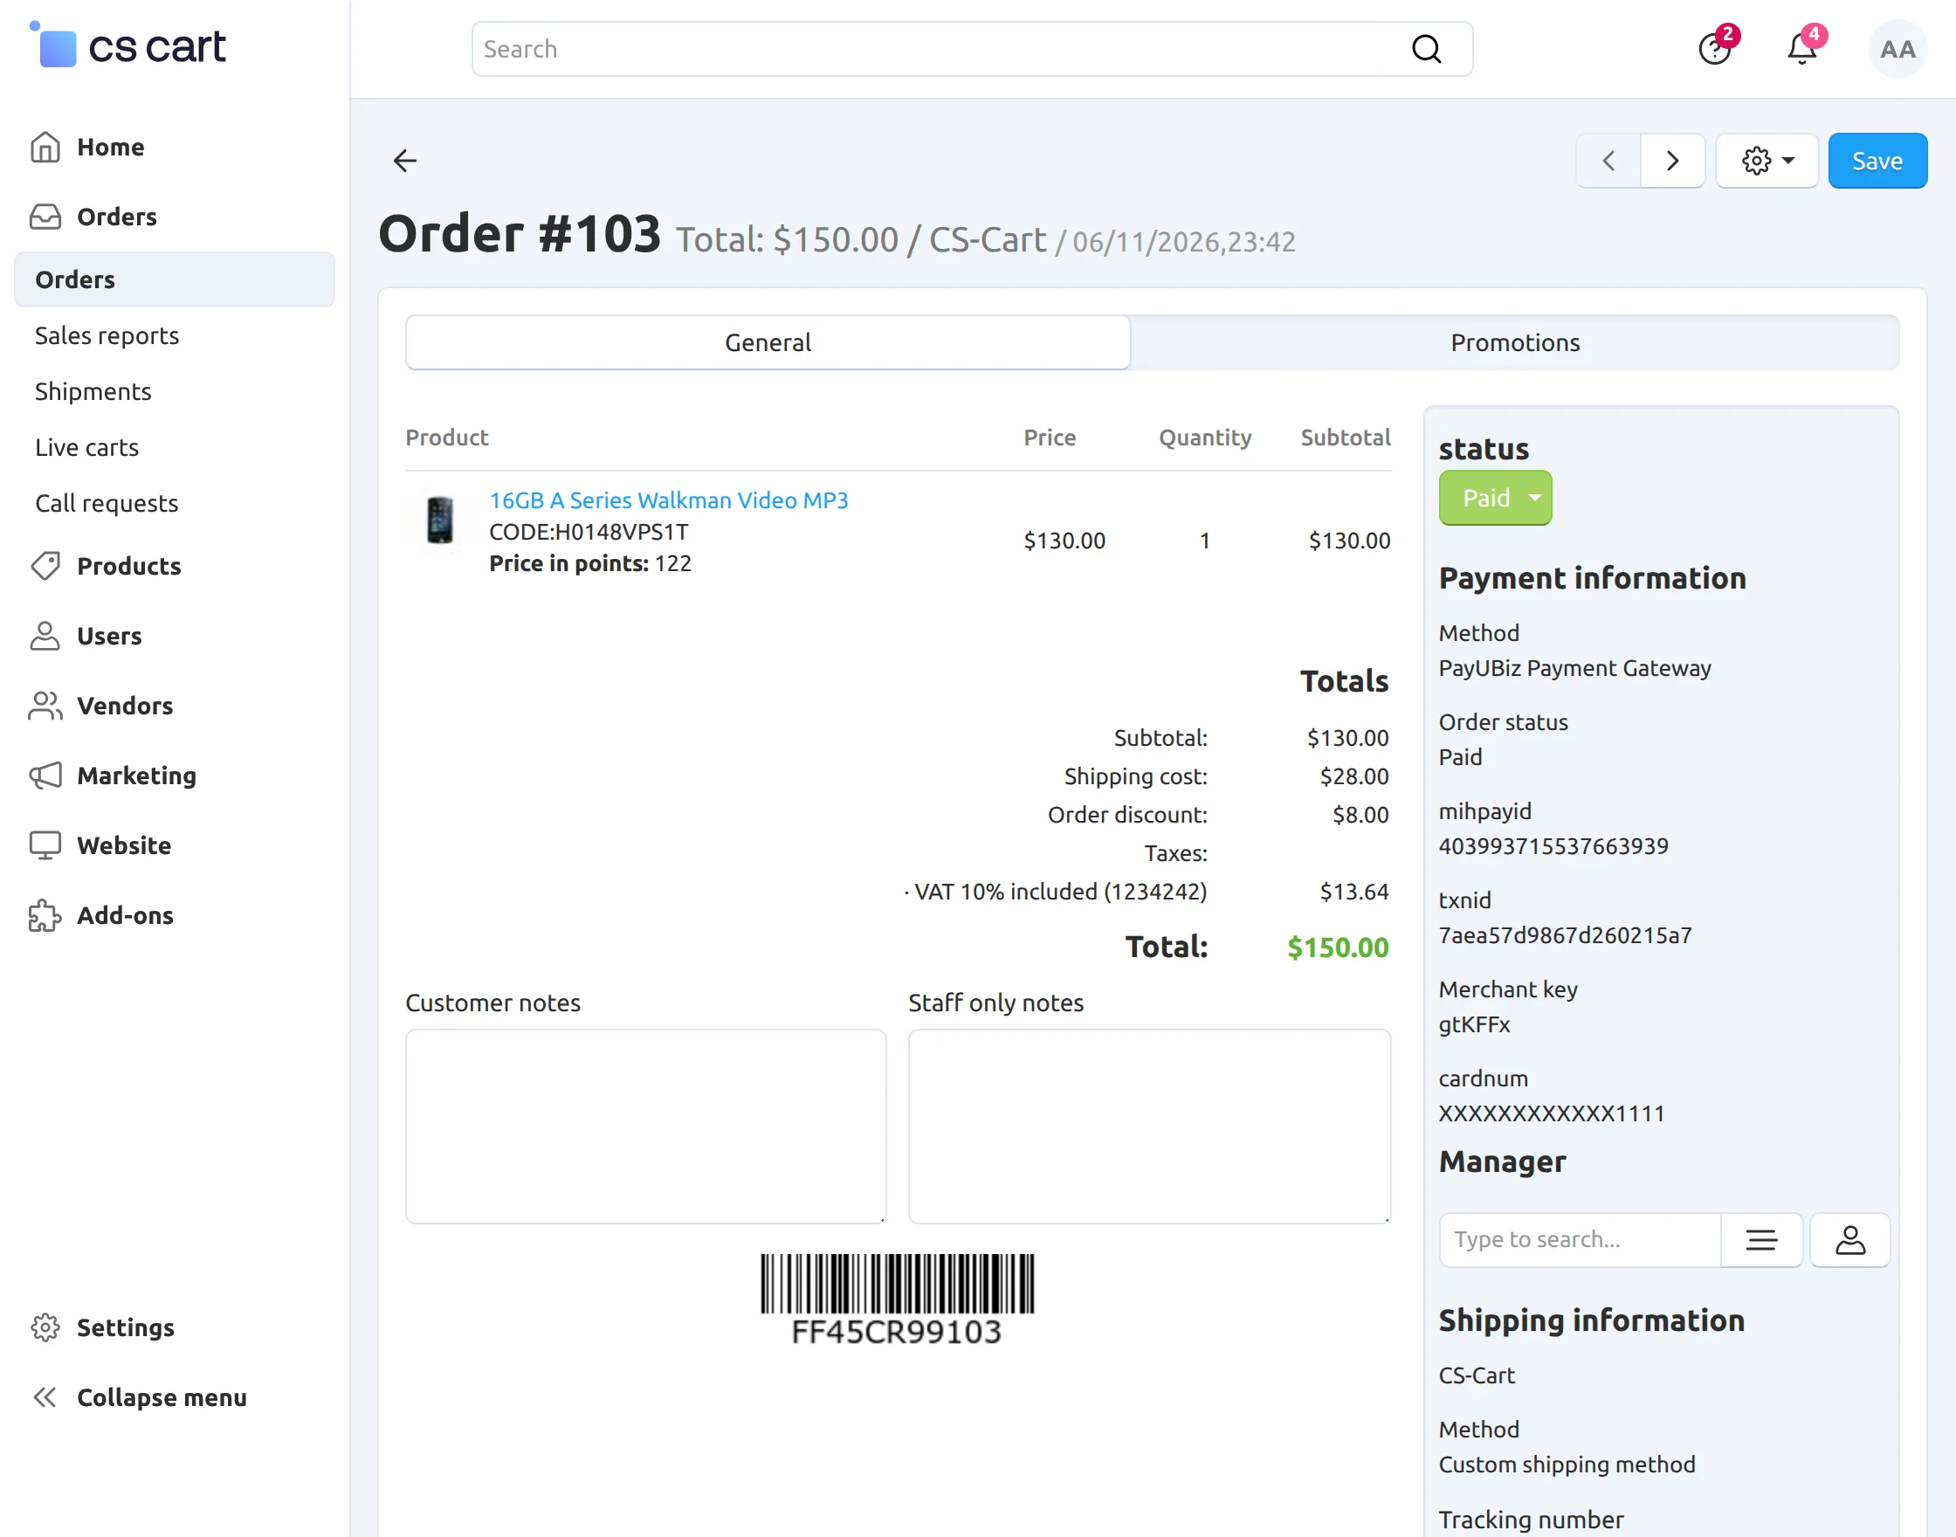The image size is (1956, 1537).
Task: Click the manager person icon button
Action: pyautogui.click(x=1849, y=1240)
